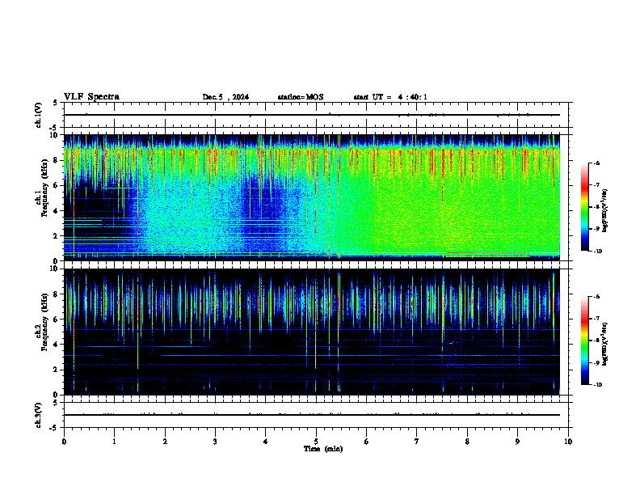
Task: Click the time axis tick label "9"
Action: click(x=517, y=442)
